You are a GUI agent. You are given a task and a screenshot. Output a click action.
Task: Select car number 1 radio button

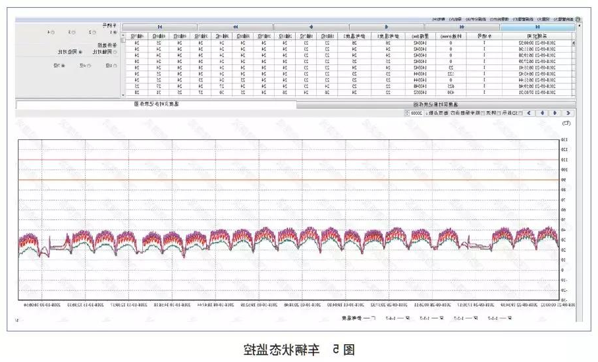point(113,32)
